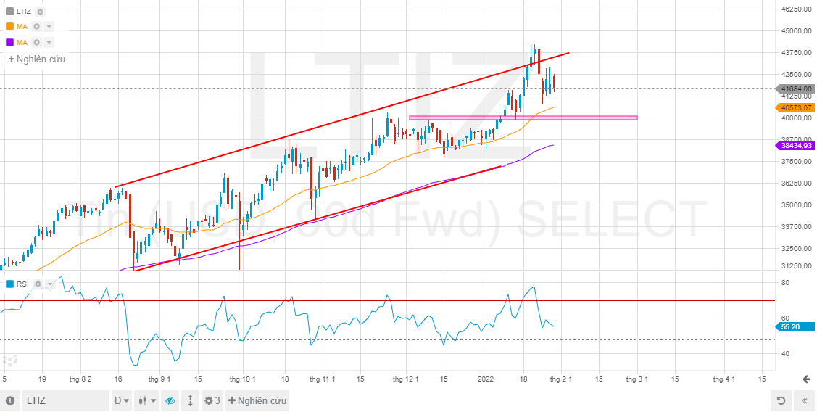Select the pink horizontal rectangle zone drawing
817x412 pixels.
[523, 118]
